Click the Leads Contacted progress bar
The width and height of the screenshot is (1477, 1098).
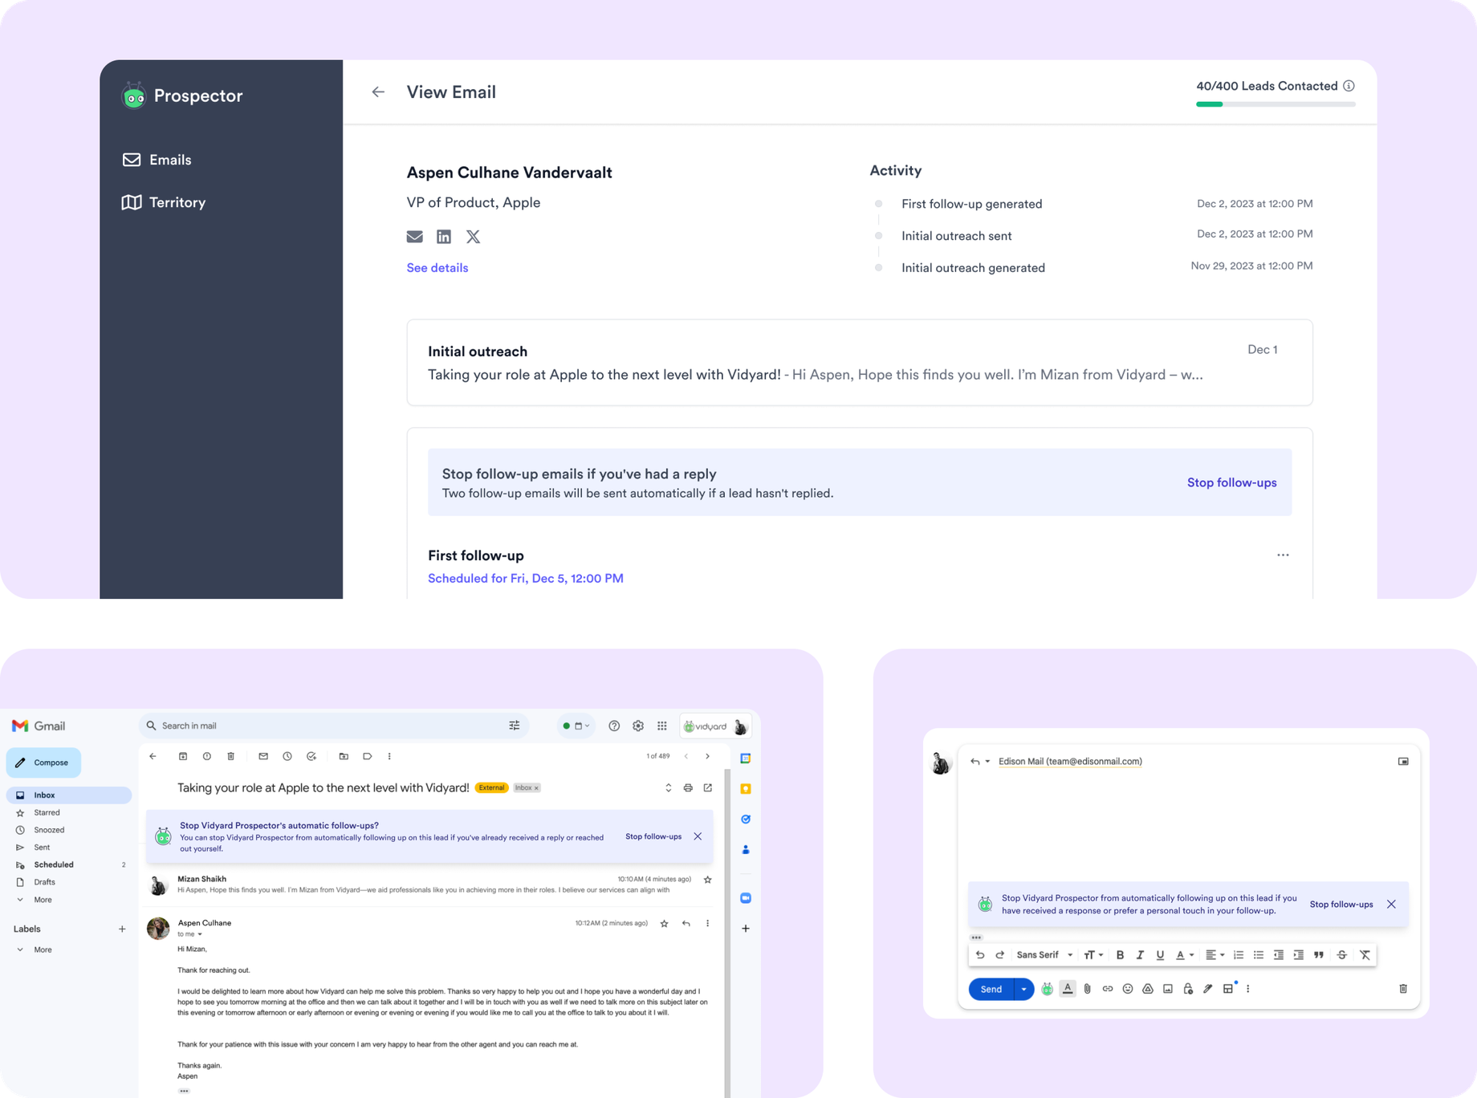[x=1275, y=104]
